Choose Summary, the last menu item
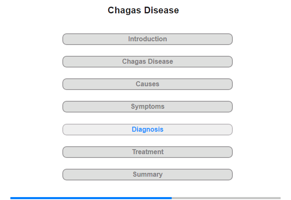The width and height of the screenshot is (291, 200). pos(147,175)
